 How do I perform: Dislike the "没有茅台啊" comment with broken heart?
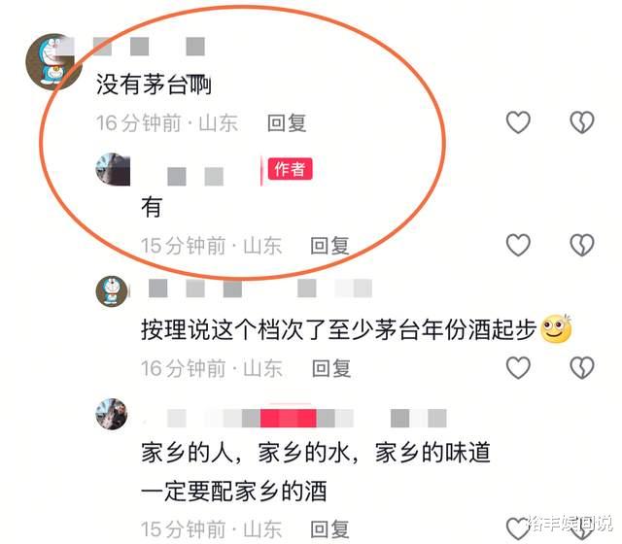(x=582, y=121)
